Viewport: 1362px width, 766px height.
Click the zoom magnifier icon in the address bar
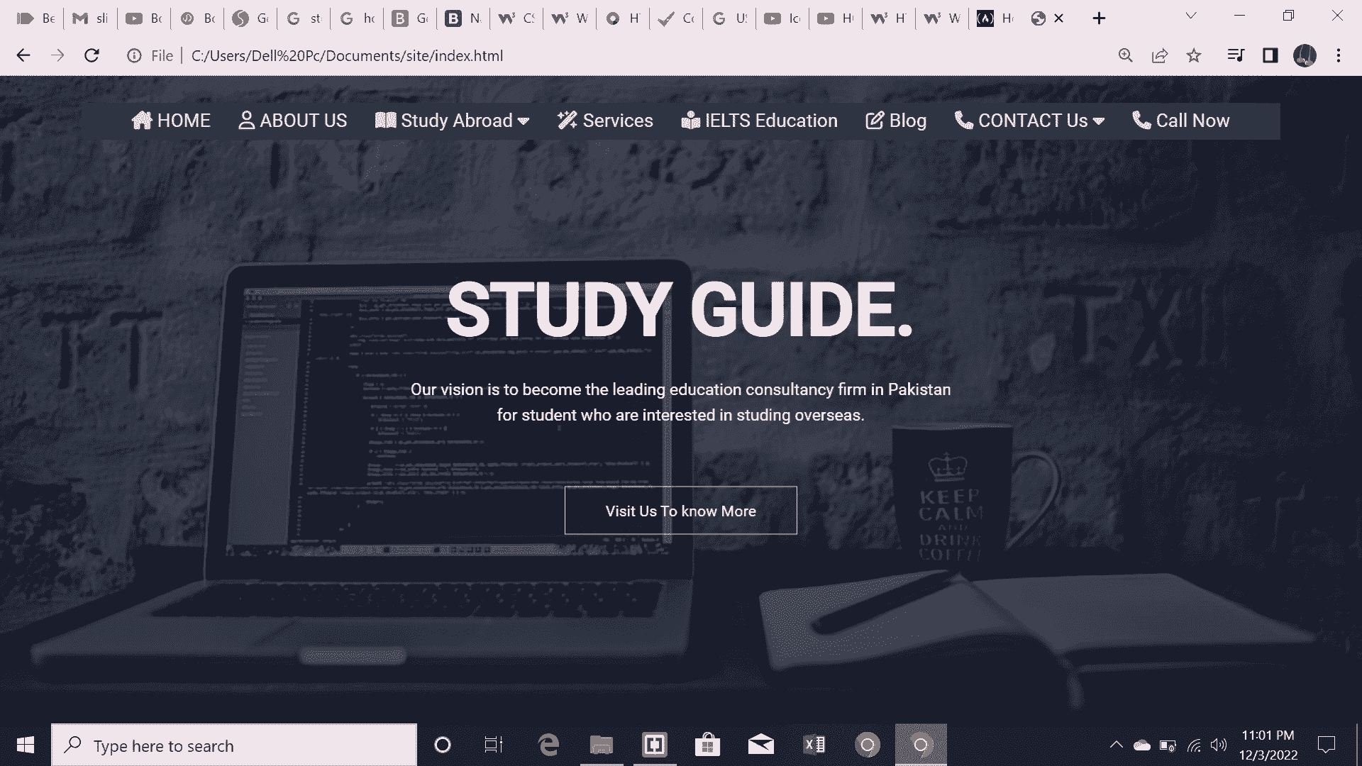click(1125, 55)
